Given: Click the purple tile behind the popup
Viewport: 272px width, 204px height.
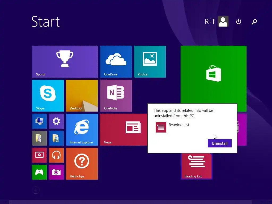Looking at the screenshot, I should pos(242,130).
